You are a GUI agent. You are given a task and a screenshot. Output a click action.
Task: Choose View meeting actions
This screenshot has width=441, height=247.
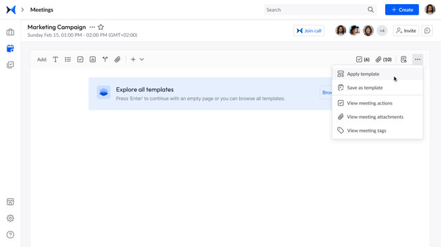coord(378,103)
